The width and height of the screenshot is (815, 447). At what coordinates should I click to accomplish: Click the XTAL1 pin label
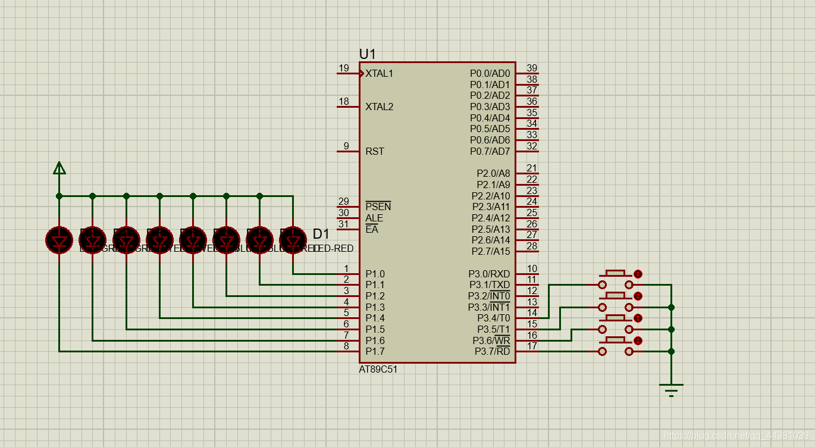[x=380, y=74]
